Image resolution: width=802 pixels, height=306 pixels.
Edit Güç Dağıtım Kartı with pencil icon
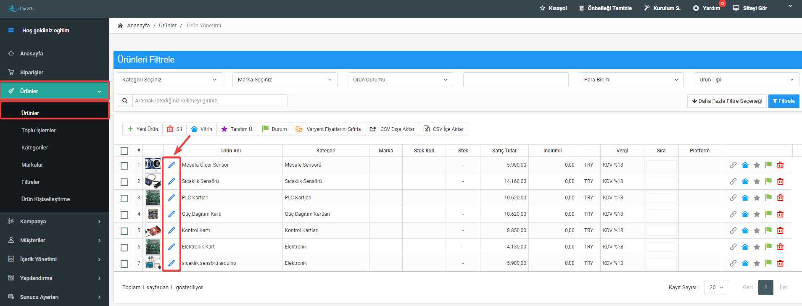point(171,214)
